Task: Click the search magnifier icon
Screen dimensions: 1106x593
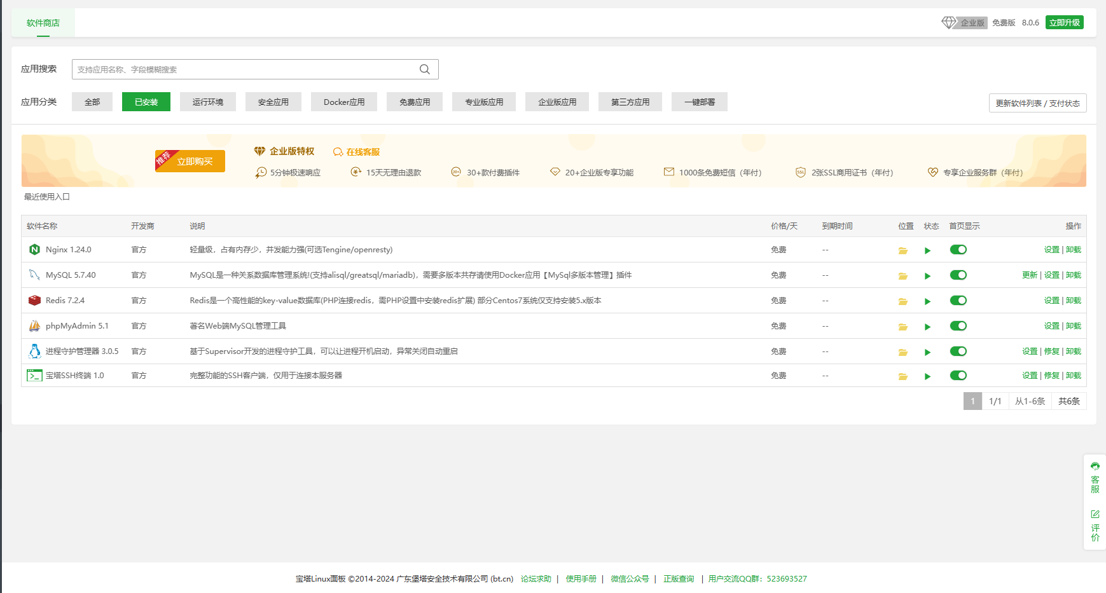Action: pos(425,69)
